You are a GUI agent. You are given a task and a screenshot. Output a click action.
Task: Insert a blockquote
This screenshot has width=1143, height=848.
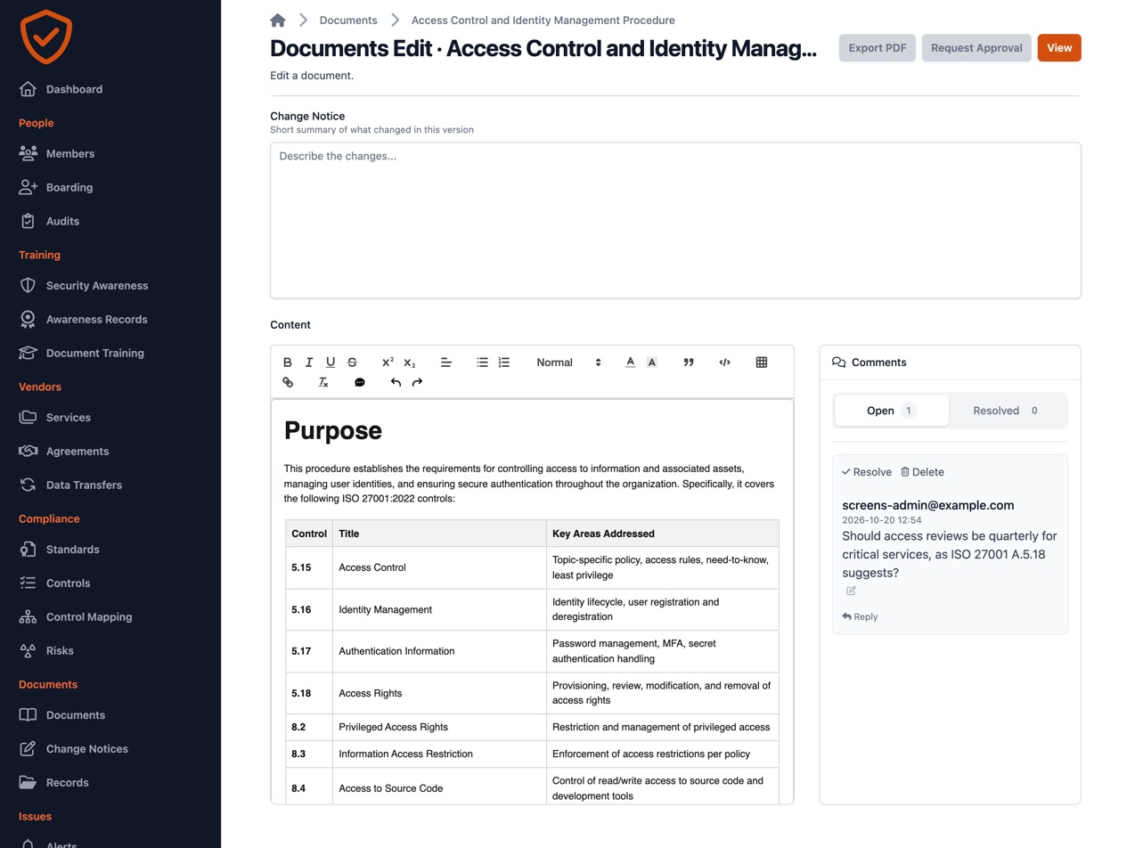point(689,363)
